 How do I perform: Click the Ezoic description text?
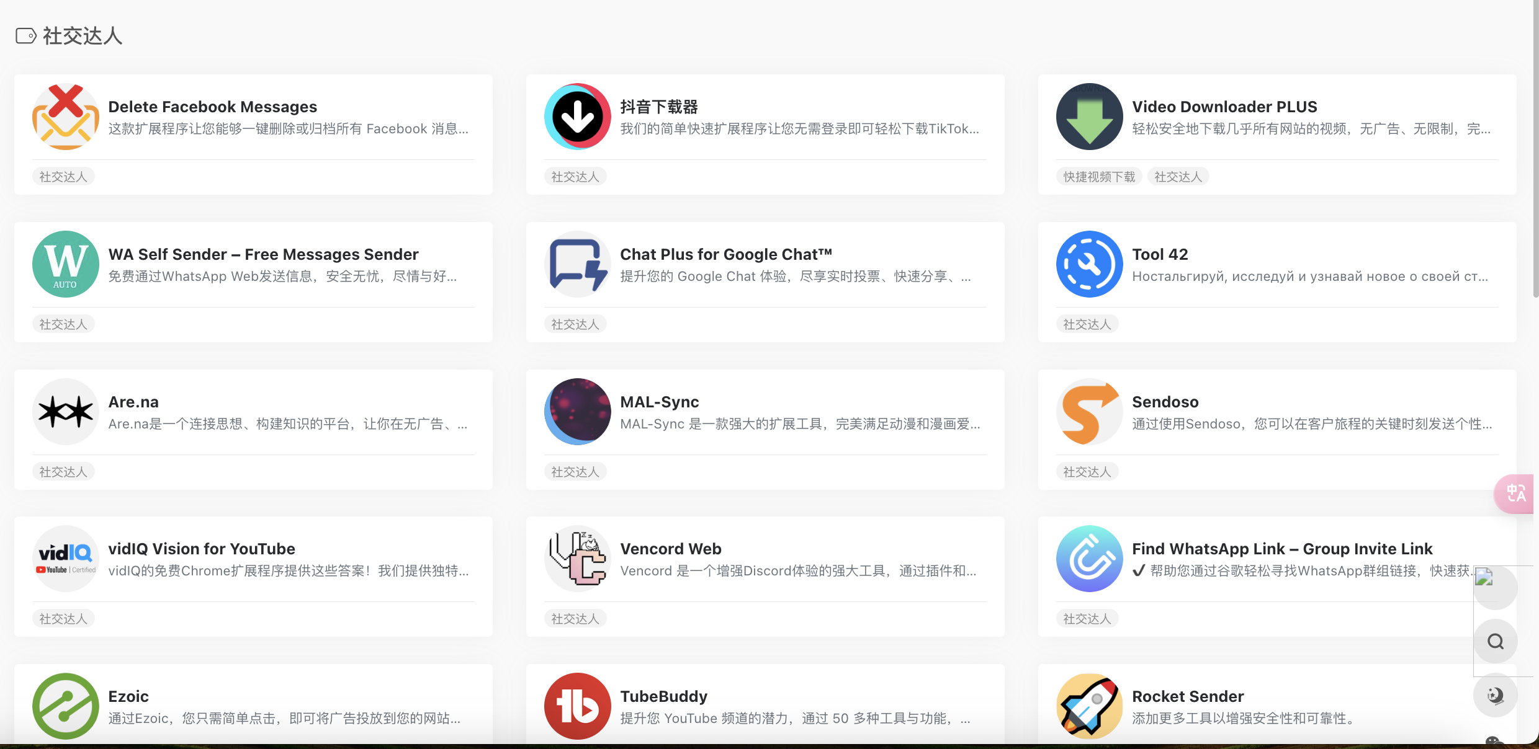[x=285, y=719]
